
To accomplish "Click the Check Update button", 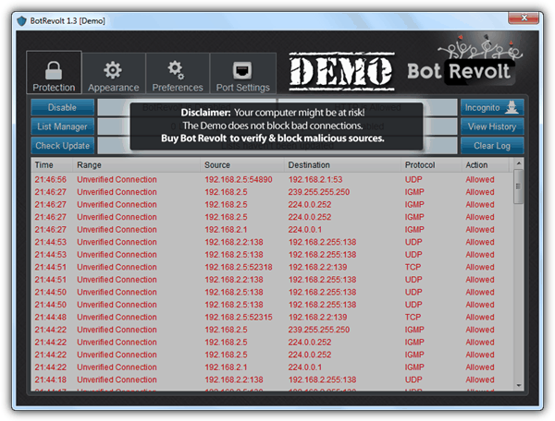I will coord(62,146).
